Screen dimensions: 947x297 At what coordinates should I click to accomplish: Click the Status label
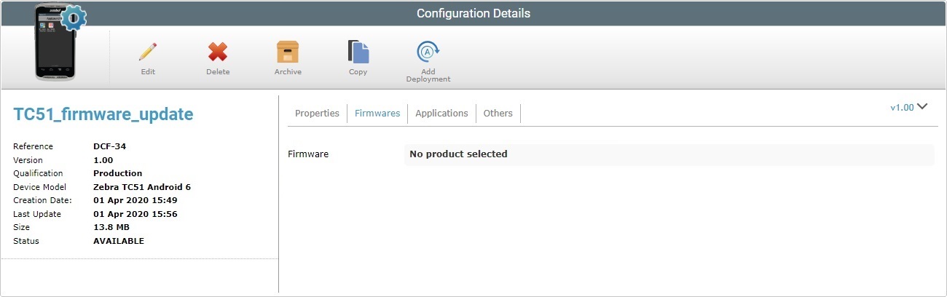click(26, 241)
